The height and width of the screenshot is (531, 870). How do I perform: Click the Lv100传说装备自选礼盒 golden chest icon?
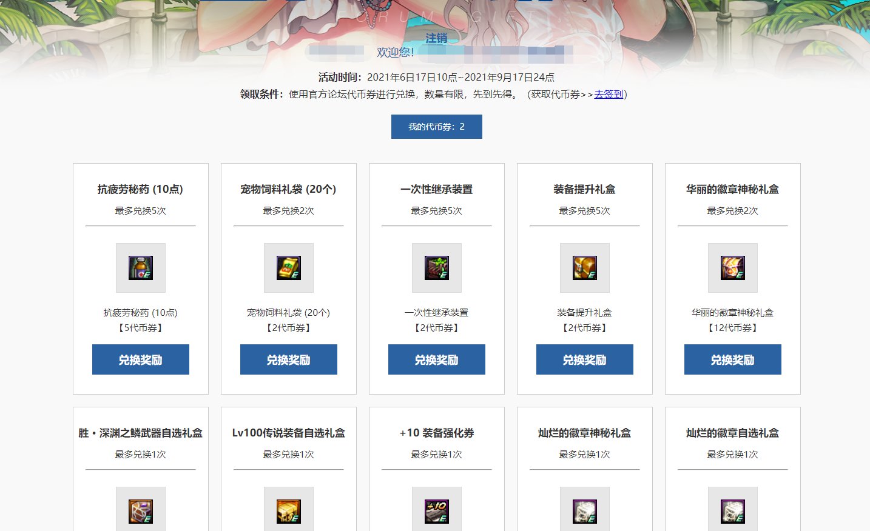pos(289,511)
